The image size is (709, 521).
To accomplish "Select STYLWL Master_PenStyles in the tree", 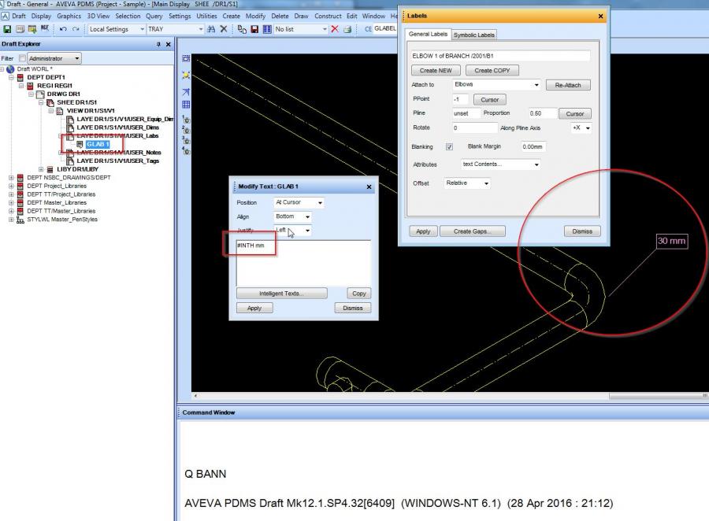I will click(x=62, y=220).
